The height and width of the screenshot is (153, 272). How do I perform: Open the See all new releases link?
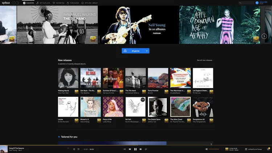pos(205,60)
